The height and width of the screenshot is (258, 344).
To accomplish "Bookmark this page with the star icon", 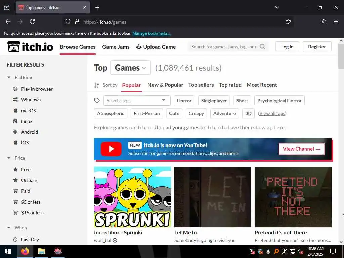I will click(x=288, y=22).
